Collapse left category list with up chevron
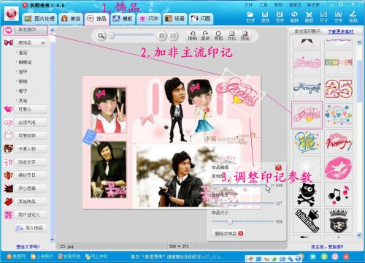365x263 pixels. [53, 30]
